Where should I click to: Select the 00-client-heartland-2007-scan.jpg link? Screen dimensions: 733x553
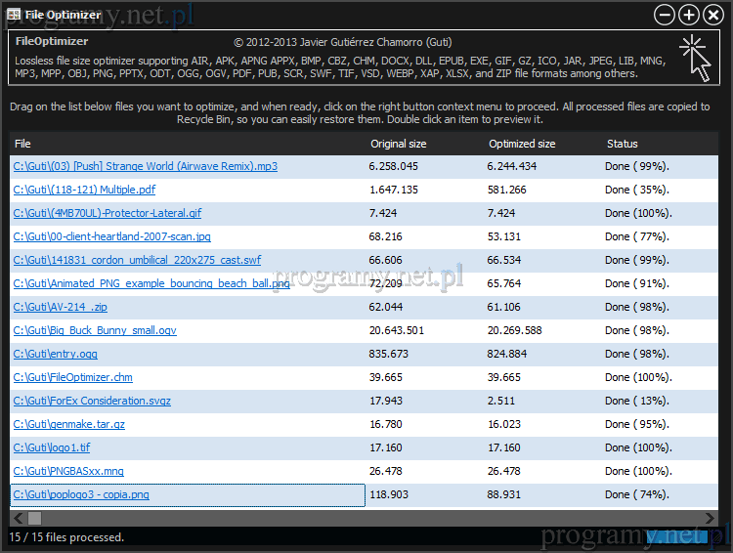[111, 237]
